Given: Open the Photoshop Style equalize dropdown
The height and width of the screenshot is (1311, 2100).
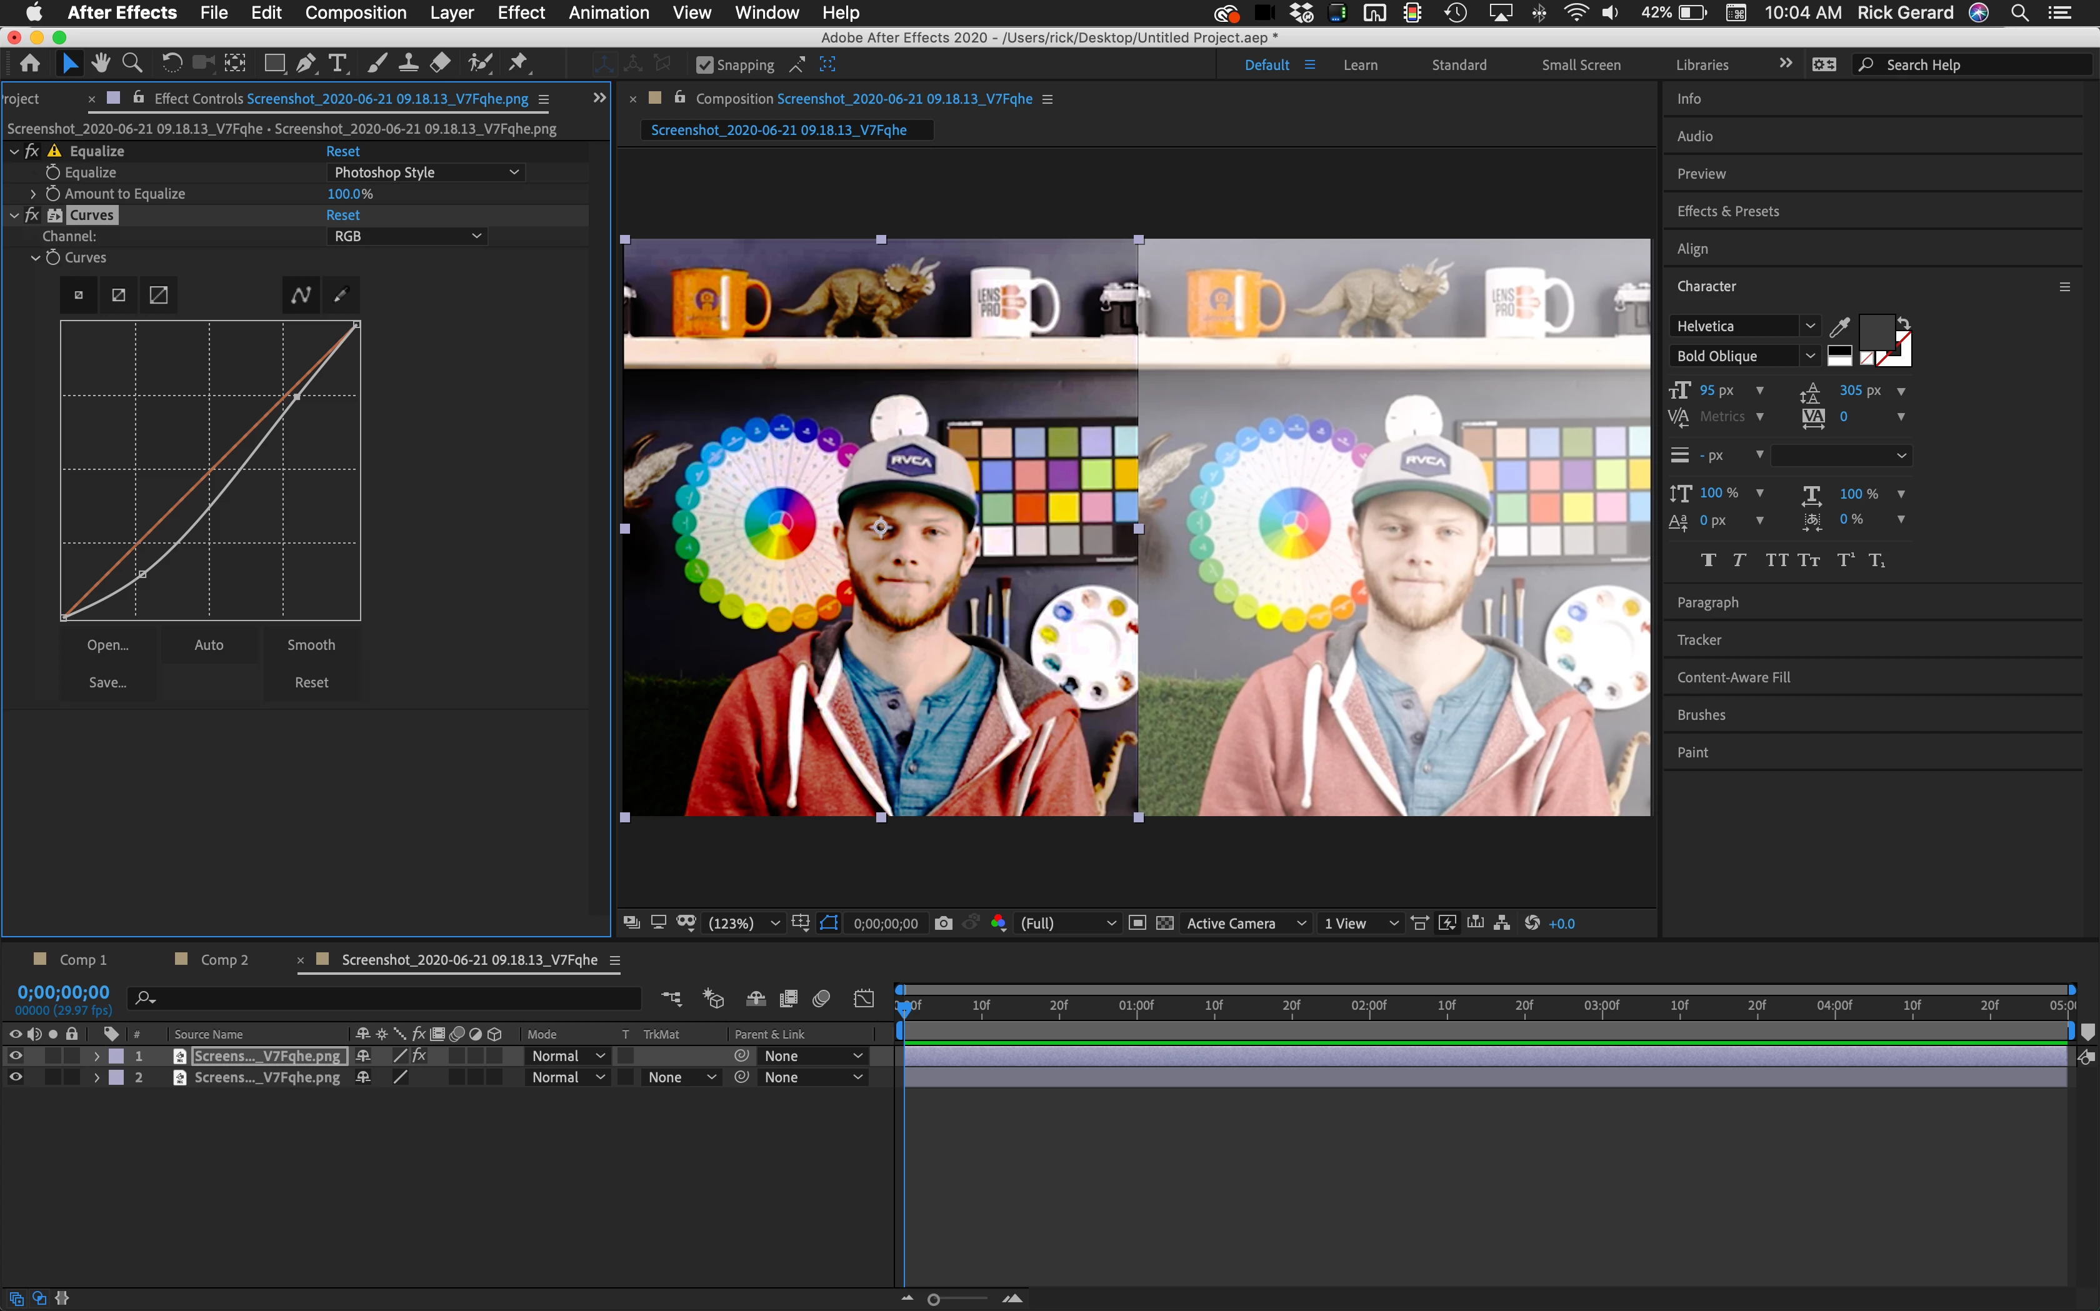Looking at the screenshot, I should click(426, 172).
